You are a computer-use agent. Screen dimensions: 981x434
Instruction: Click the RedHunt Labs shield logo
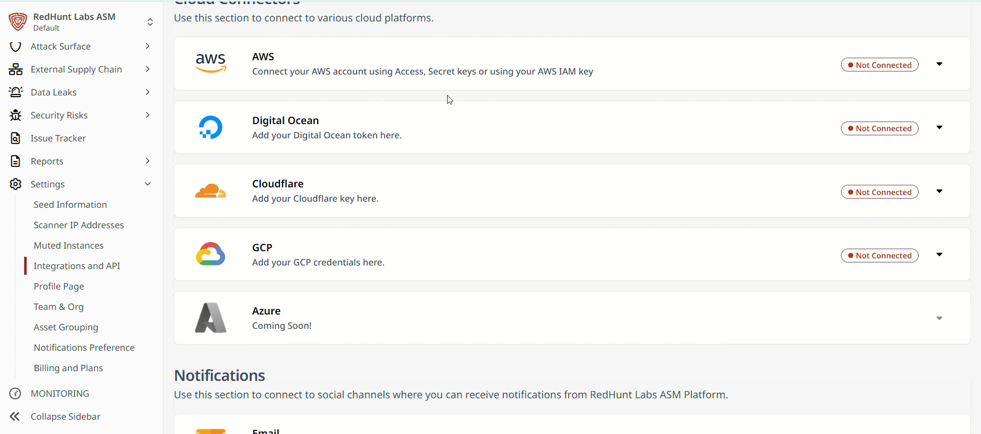[x=18, y=22]
